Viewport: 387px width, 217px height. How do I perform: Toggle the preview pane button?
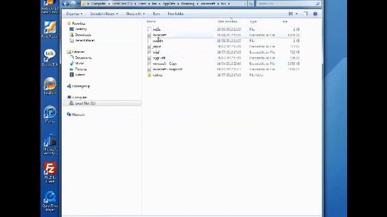click(305, 14)
